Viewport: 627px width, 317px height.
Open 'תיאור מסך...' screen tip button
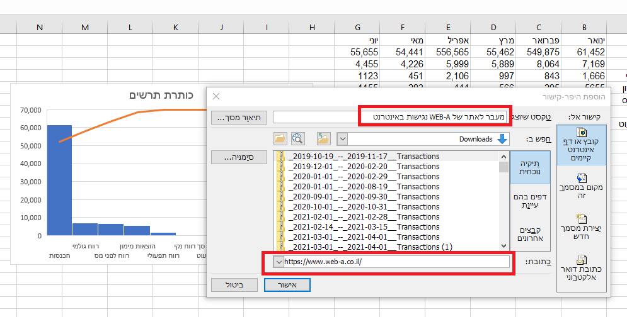[x=239, y=118]
